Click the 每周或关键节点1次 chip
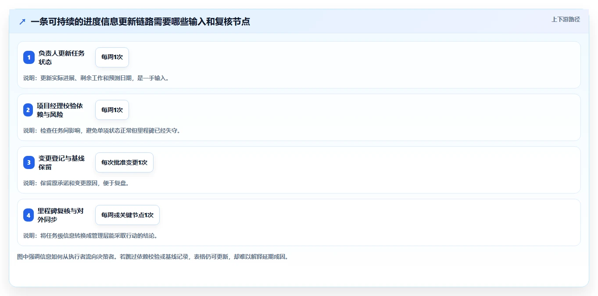Viewport: 598px width, 296px height. coord(127,215)
